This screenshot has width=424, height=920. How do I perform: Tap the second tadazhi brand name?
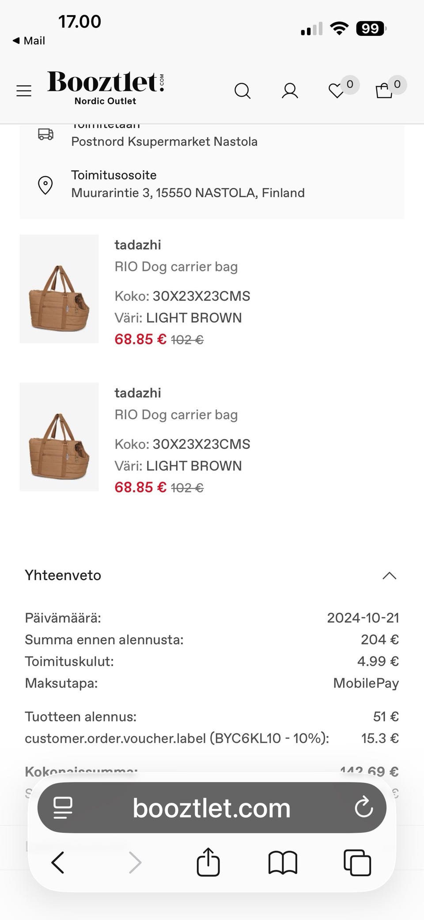tap(138, 393)
